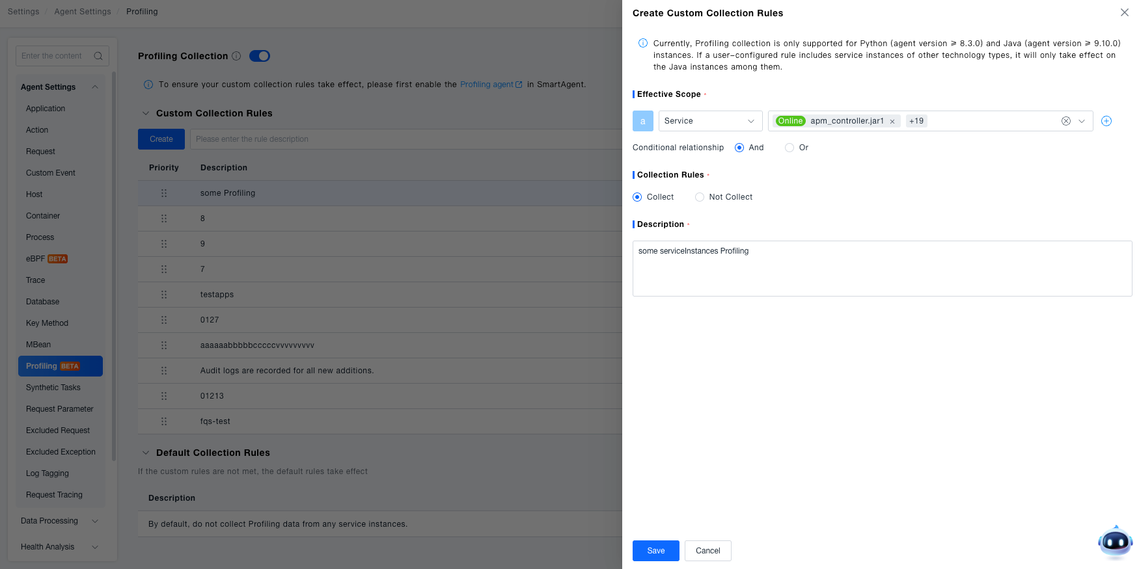
Task: Toggle the Profiling Collection switch
Action: coord(260,56)
